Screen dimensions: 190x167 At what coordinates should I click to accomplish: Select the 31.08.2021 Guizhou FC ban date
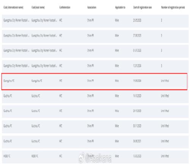click(137, 141)
